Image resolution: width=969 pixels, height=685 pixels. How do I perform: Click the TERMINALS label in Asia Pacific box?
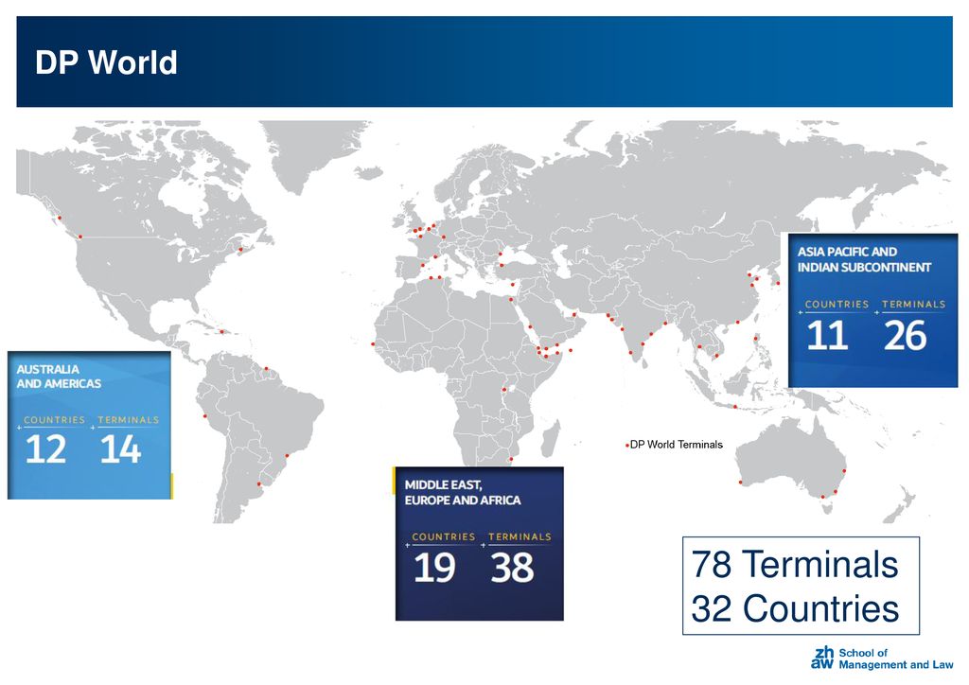(x=913, y=305)
